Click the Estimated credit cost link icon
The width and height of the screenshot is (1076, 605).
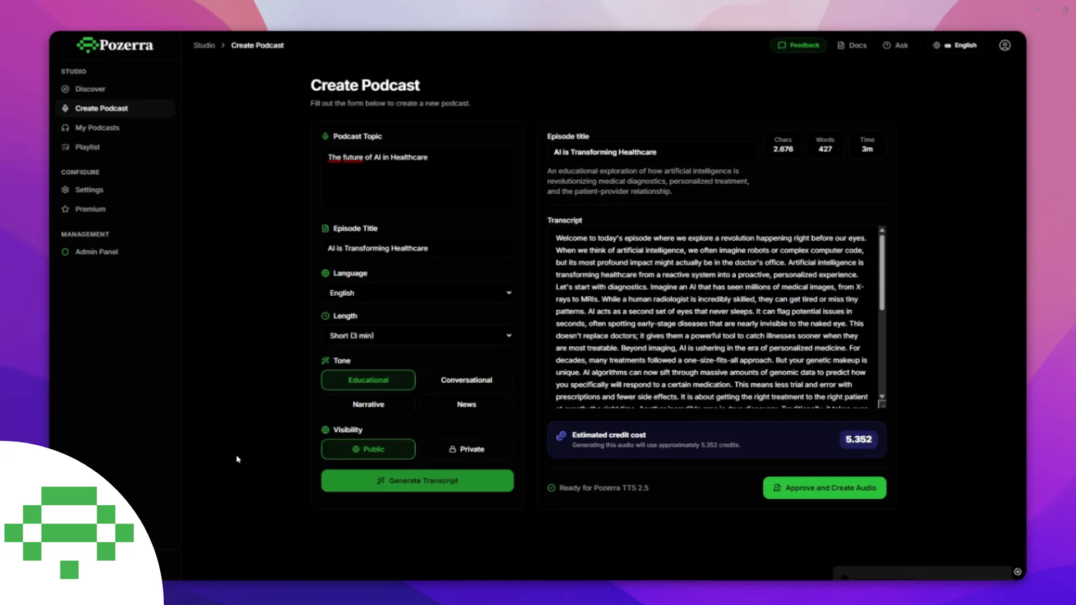click(561, 436)
